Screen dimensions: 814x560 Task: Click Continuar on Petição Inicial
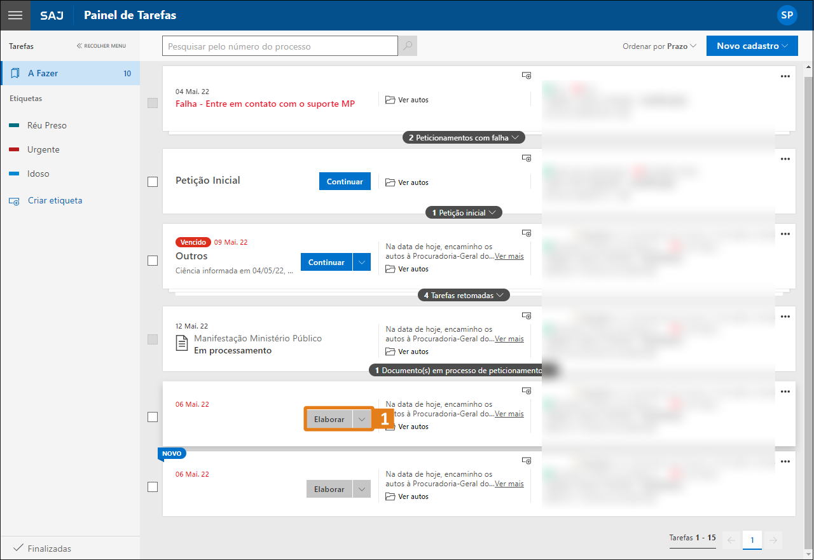(344, 181)
